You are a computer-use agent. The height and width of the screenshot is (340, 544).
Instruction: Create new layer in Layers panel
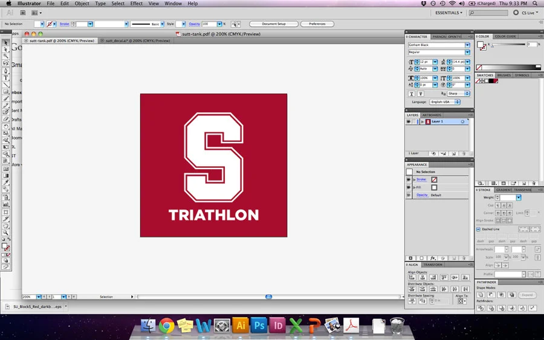click(x=453, y=153)
